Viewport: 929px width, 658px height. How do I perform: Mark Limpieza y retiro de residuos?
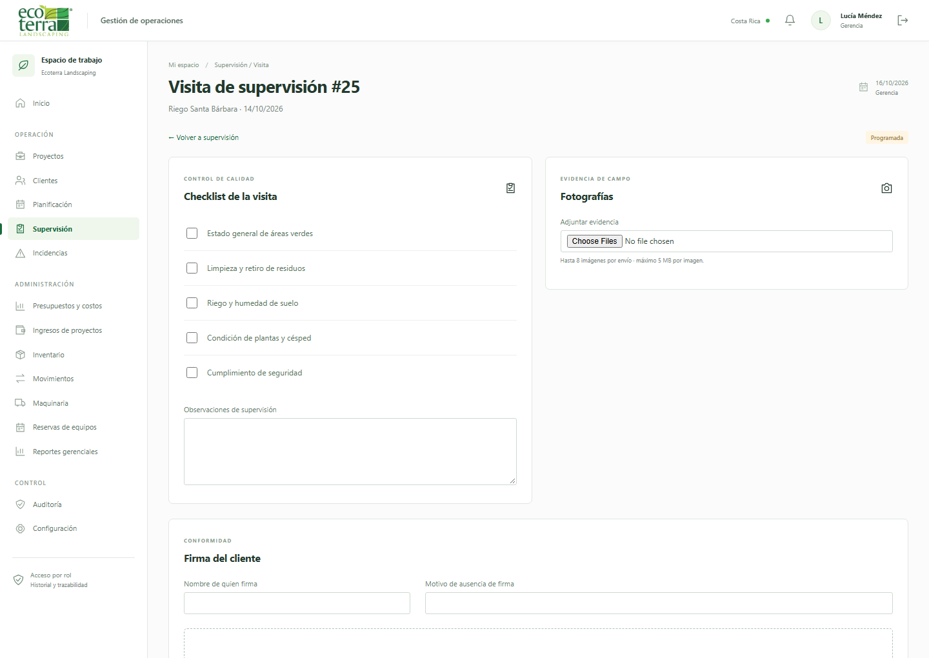click(192, 268)
